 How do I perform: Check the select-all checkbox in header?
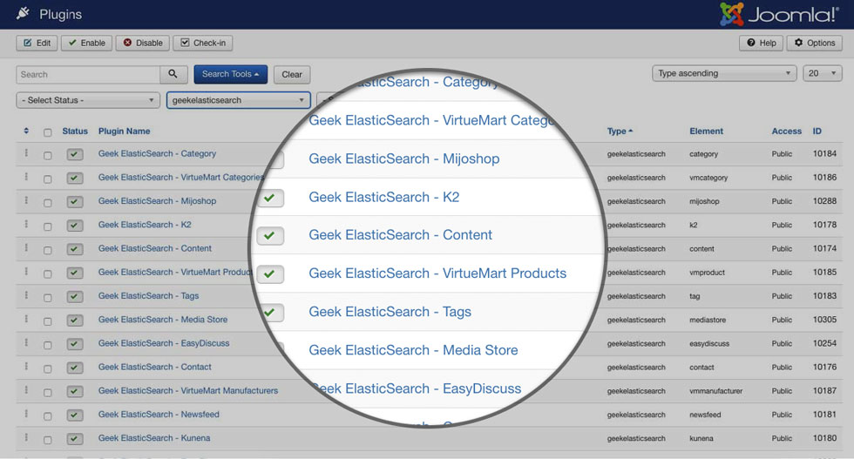coord(48,132)
